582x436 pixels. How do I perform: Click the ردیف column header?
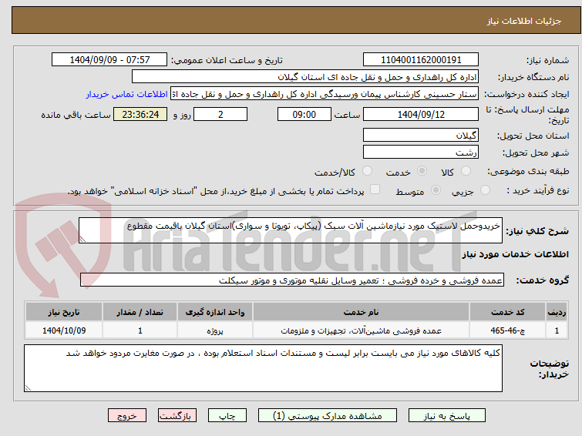pos(557,312)
